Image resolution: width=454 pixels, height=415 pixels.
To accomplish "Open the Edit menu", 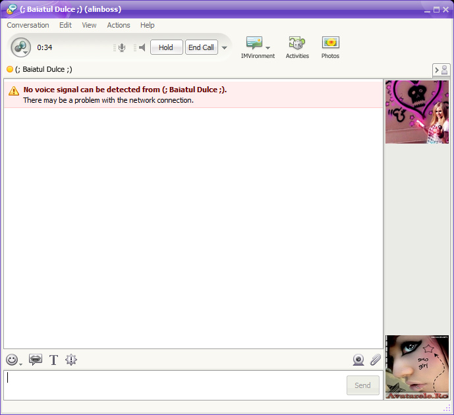I will coord(65,25).
